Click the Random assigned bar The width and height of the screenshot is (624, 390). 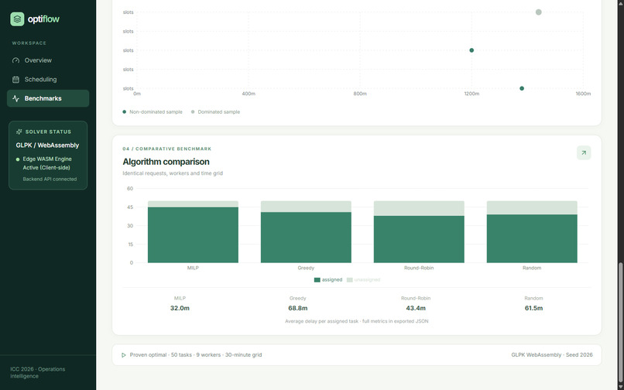coord(532,239)
